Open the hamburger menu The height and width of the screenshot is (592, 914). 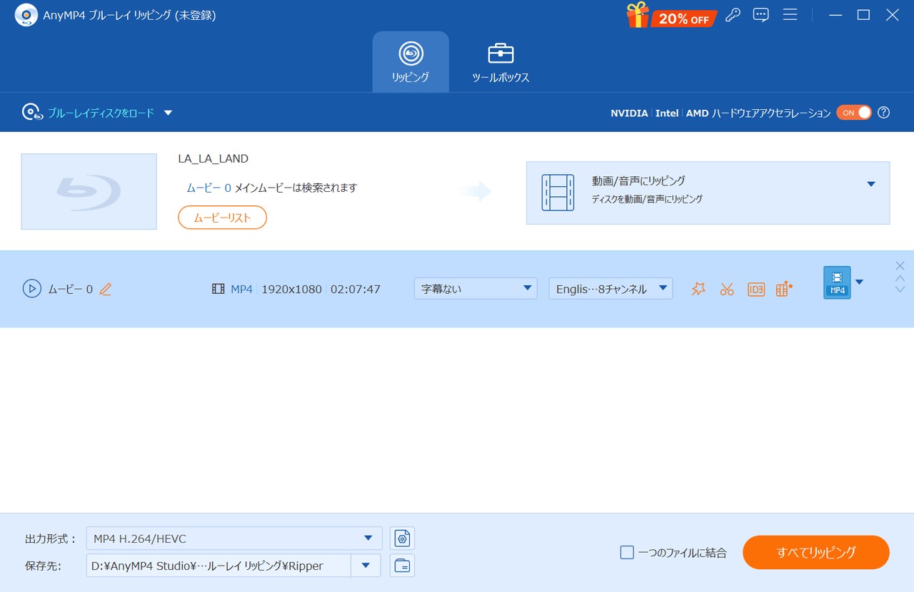tap(790, 15)
